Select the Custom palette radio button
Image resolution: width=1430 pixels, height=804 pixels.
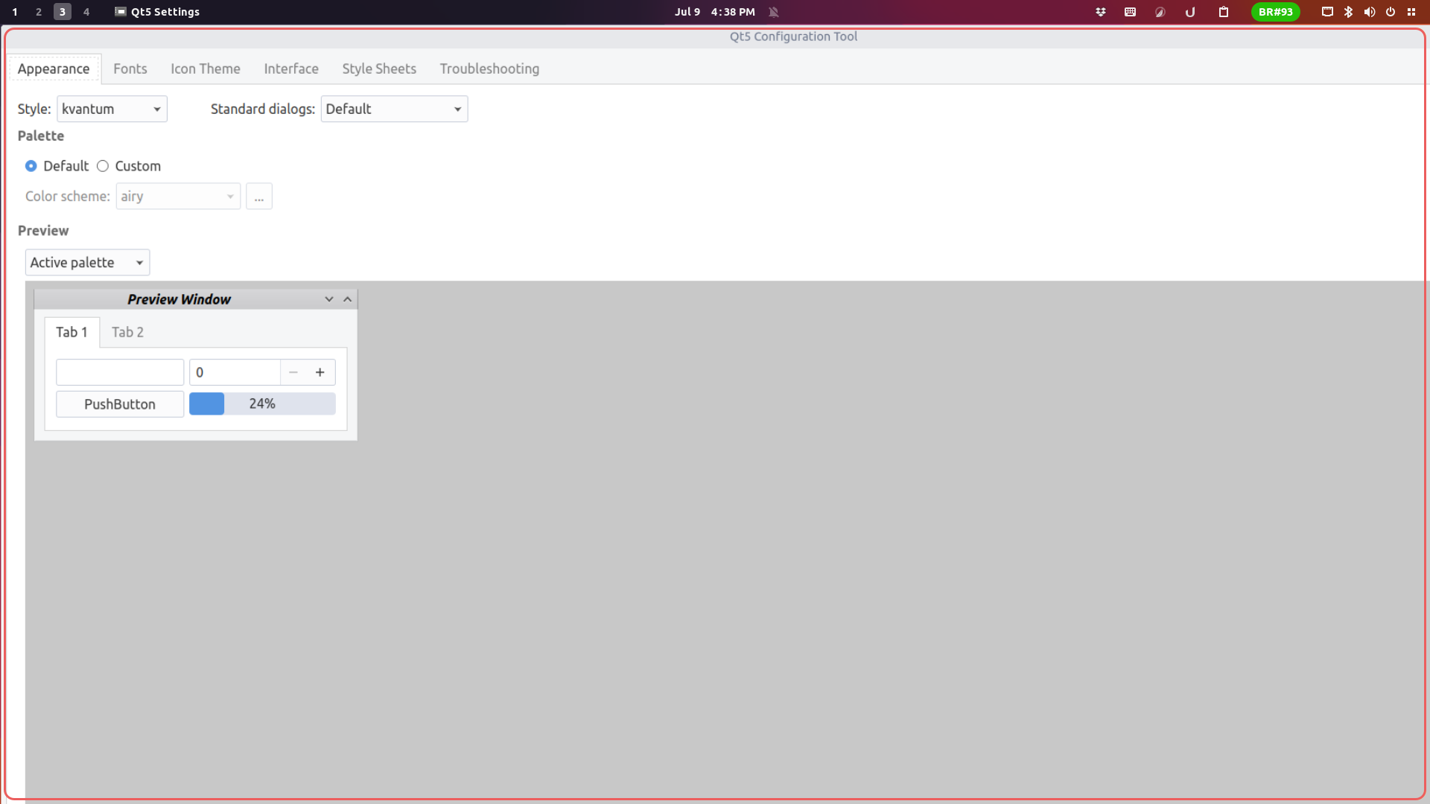[x=103, y=166]
